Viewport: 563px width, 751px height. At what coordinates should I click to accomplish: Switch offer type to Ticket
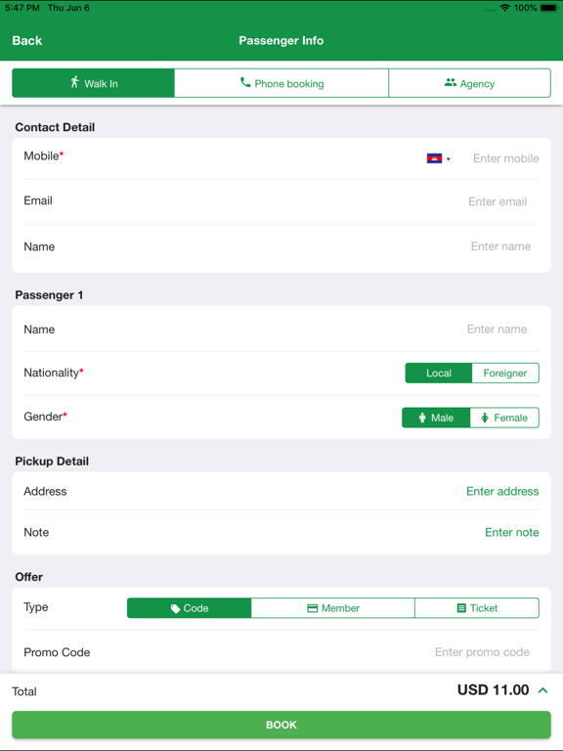tap(477, 608)
